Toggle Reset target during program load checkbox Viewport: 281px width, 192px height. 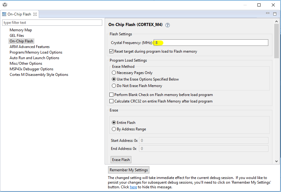(x=112, y=51)
